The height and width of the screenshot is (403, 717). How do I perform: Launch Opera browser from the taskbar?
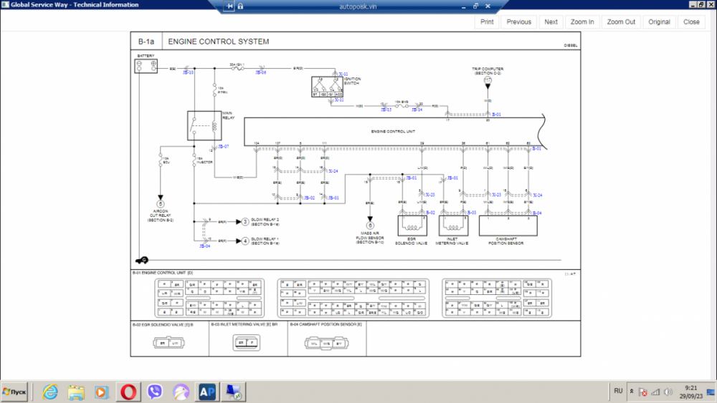pyautogui.click(x=129, y=392)
